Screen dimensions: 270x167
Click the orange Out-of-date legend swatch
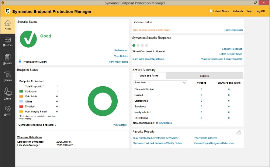21,97
